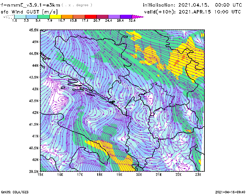Screen dimensions: 252x194
Task: Click the grey '( . x . degree )' text
Action: (77, 5)
